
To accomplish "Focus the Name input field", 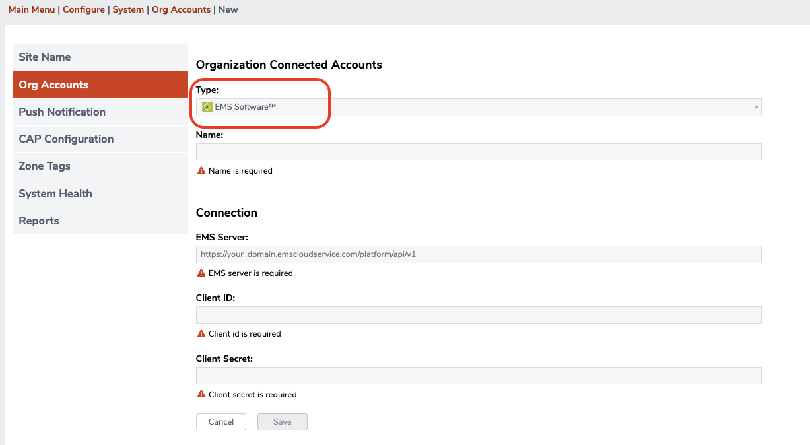I will click(x=479, y=152).
